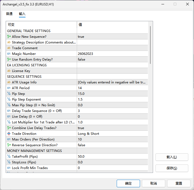Click the integer icon beside Magic Number
The height and width of the screenshot is (190, 194).
coord(9,54)
